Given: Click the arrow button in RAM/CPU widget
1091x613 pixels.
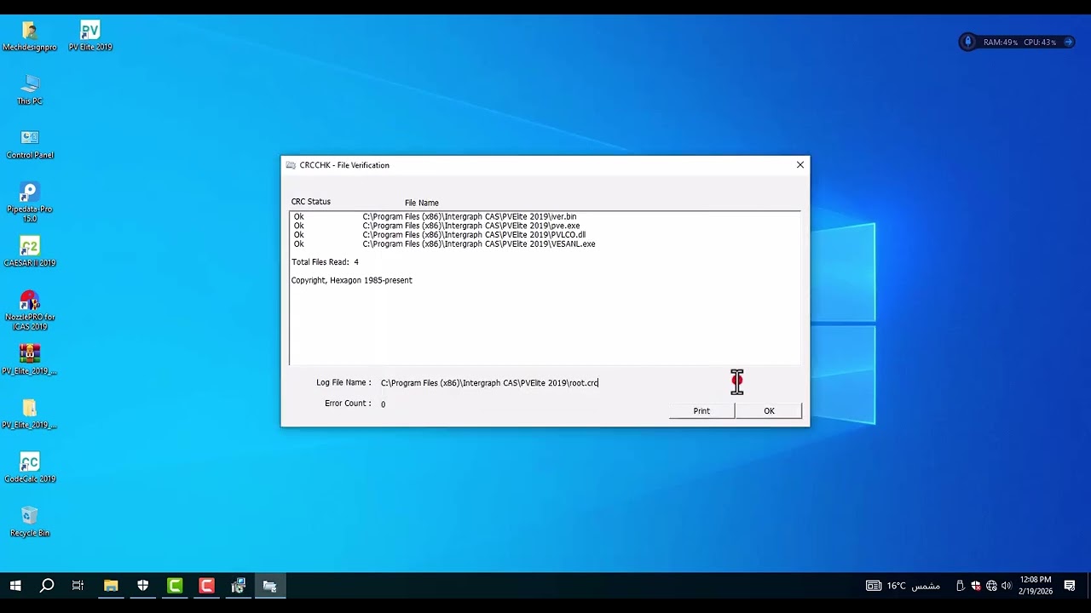Looking at the screenshot, I should 1068,42.
